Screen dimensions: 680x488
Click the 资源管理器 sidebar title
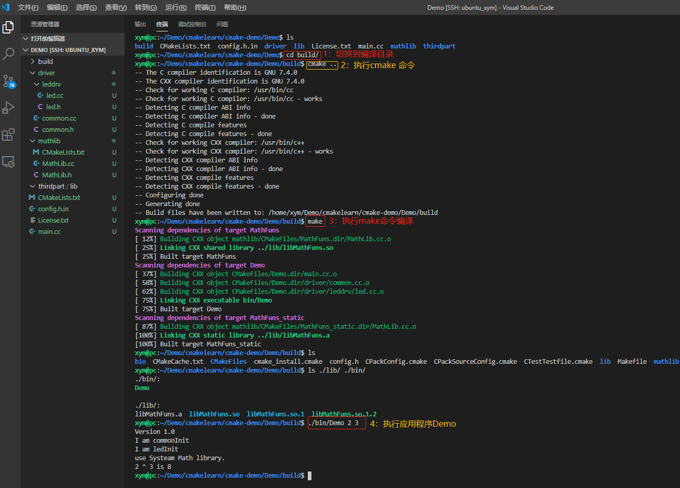(x=45, y=24)
